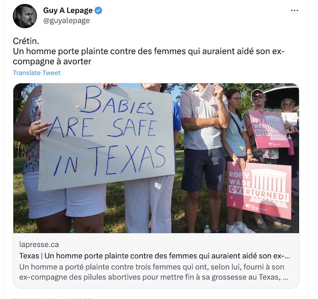Click the lower pink Roe v. Wade Overturned sign

pyautogui.click(x=259, y=191)
